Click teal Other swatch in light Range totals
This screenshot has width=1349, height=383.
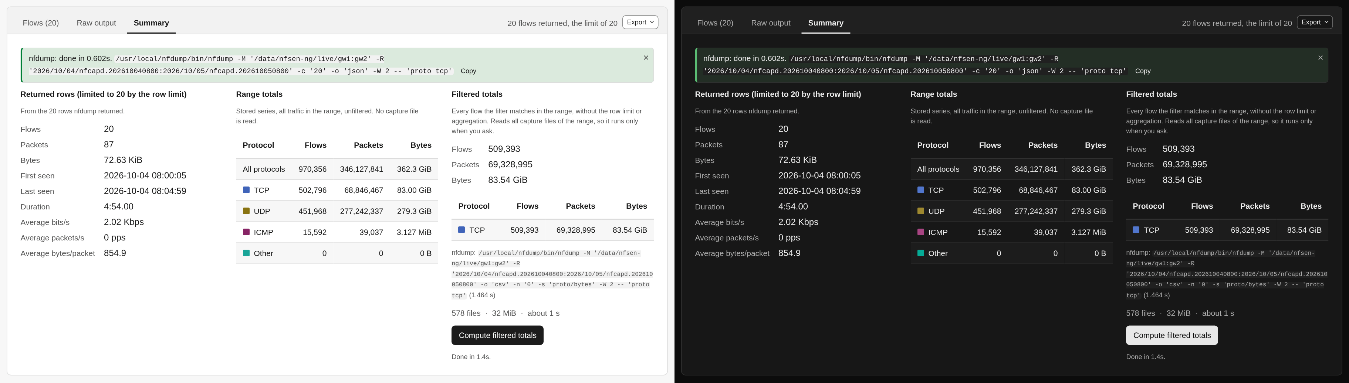[x=246, y=253]
